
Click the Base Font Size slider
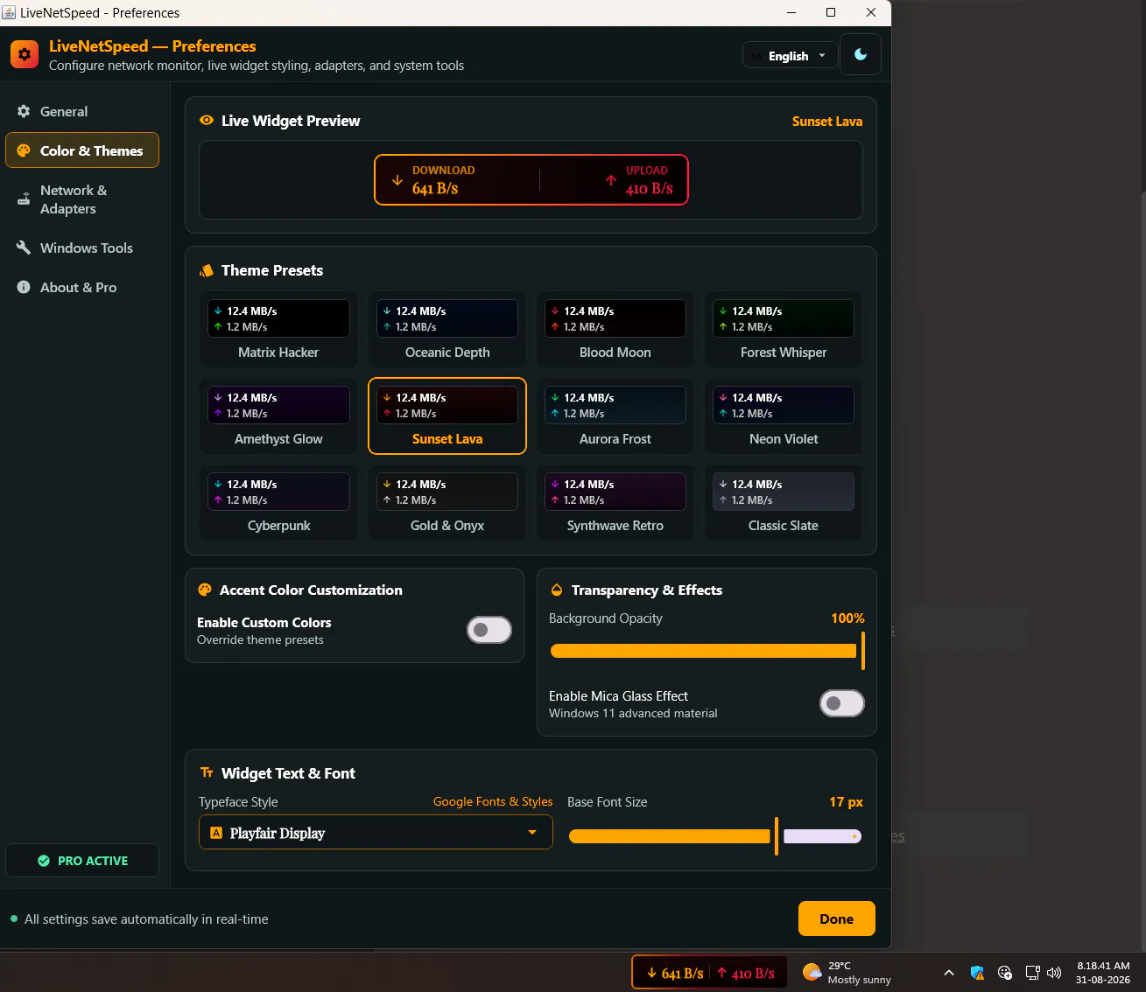[715, 836]
